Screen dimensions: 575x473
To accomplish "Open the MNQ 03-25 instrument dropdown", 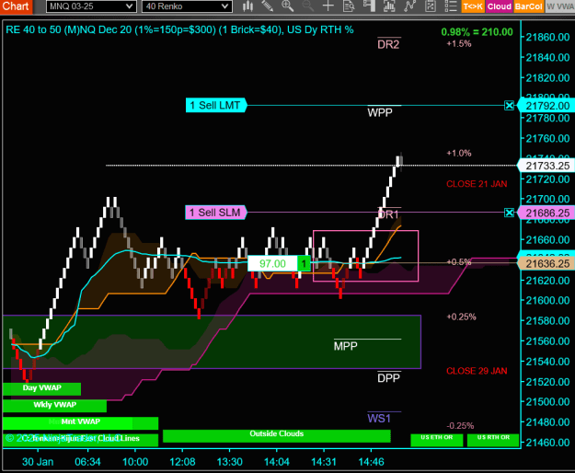I will (x=91, y=6).
